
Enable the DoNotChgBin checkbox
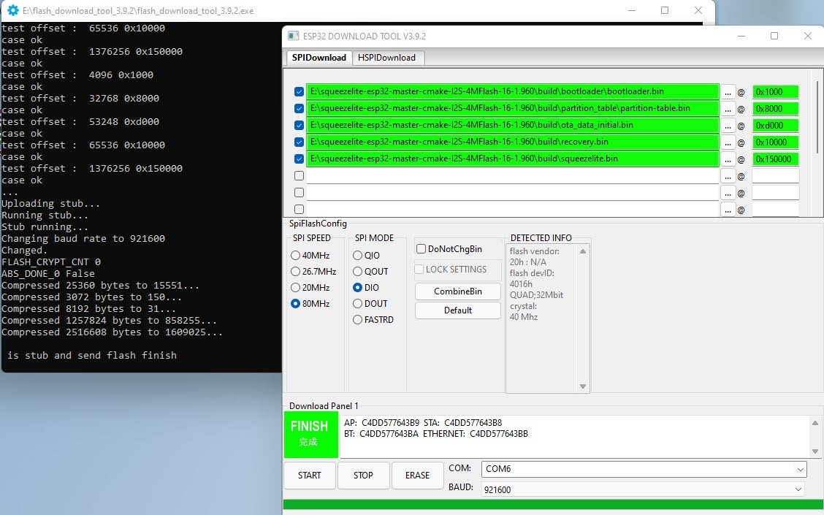click(x=421, y=249)
